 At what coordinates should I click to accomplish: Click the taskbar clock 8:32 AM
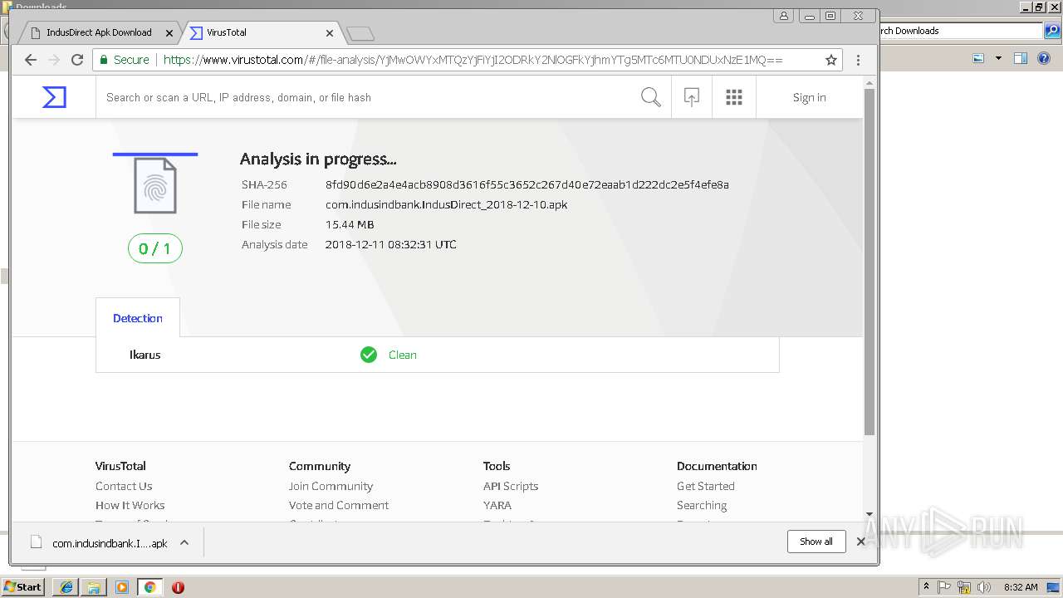tap(1021, 587)
